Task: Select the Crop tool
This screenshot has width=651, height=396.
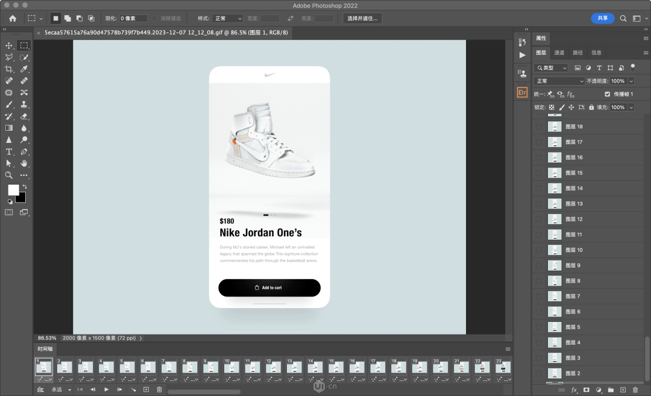Action: 8,69
